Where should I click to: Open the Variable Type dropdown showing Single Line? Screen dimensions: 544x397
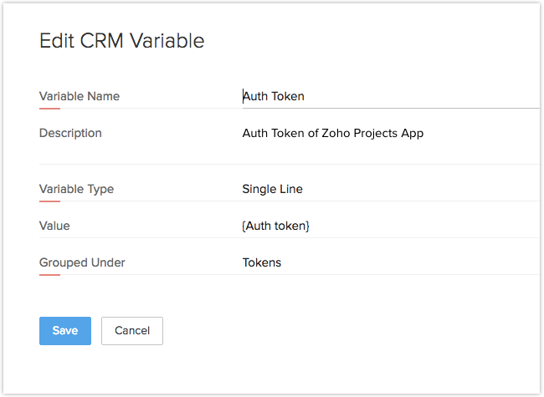tap(385, 189)
